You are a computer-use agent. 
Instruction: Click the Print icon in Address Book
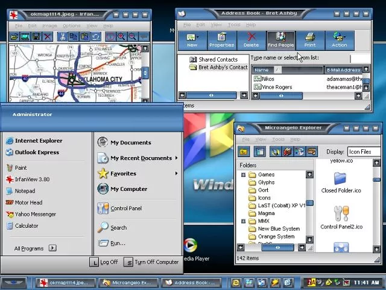(309, 40)
